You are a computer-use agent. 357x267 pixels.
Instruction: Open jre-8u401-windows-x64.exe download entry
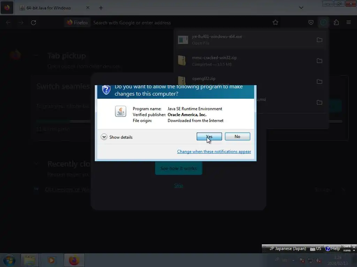[x=245, y=40]
